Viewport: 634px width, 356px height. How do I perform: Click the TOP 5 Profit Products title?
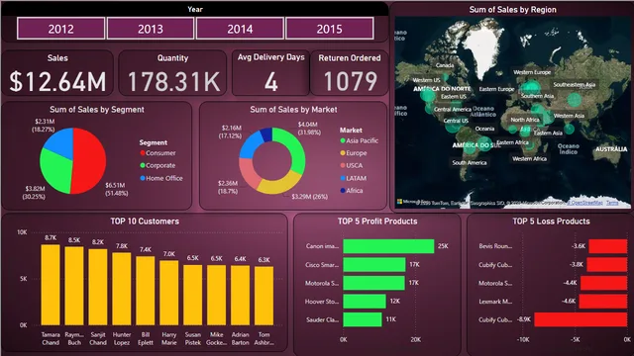pos(377,222)
